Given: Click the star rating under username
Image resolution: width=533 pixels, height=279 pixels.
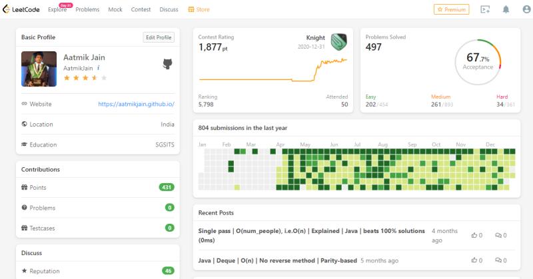Looking at the screenshot, I should [85, 78].
